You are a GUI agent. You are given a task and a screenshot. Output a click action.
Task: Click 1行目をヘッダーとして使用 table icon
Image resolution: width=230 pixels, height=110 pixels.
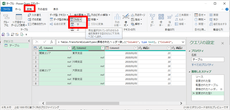(x=19, y=17)
